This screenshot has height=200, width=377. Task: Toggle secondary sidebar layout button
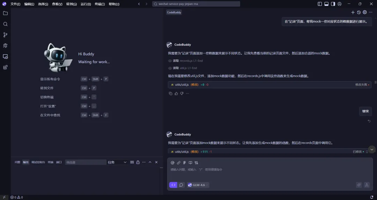[333, 4]
